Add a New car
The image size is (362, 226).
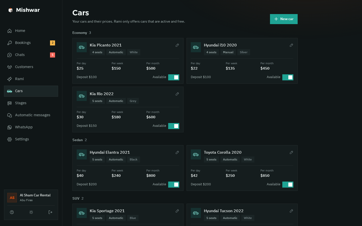coord(284,19)
